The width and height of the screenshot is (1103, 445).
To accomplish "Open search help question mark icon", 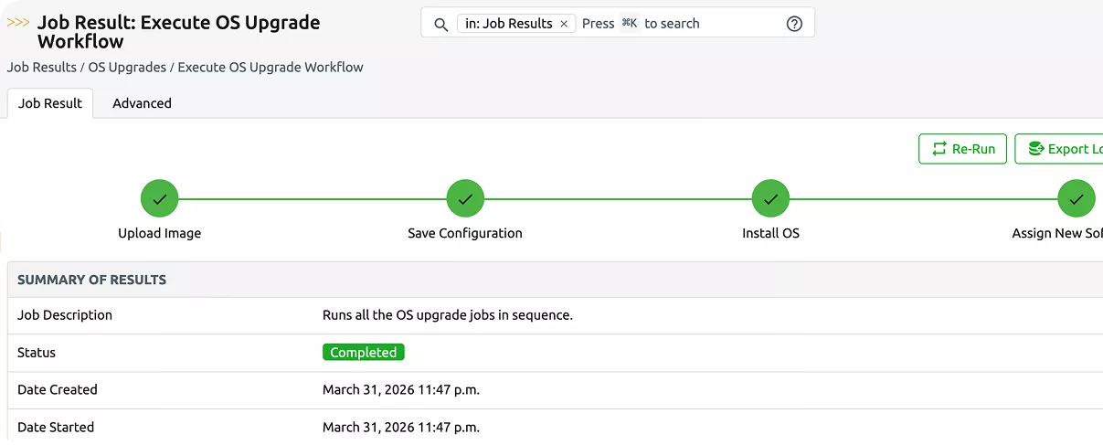I will [x=794, y=24].
